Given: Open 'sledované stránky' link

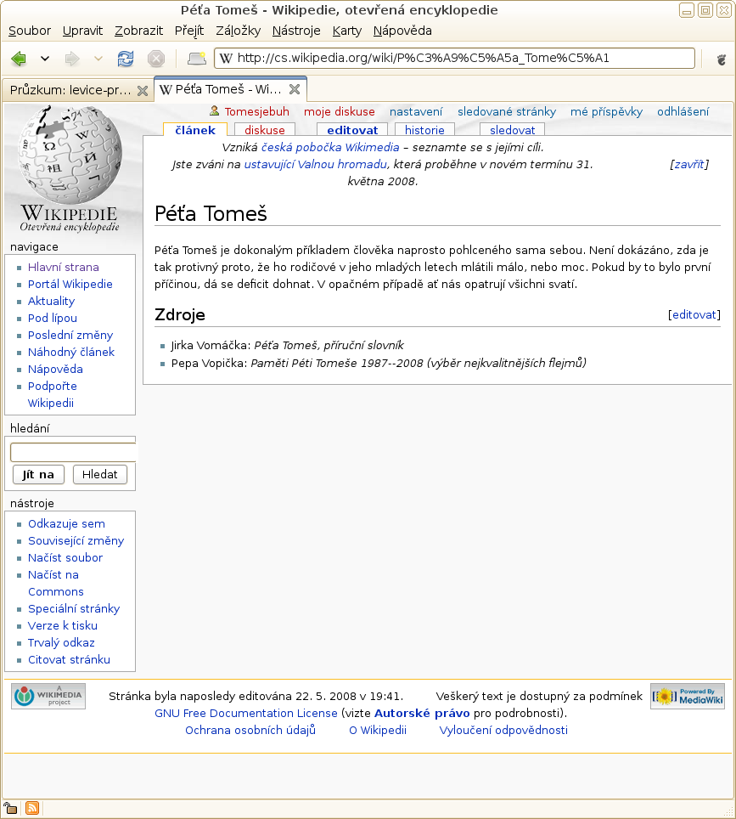Looking at the screenshot, I should [507, 111].
